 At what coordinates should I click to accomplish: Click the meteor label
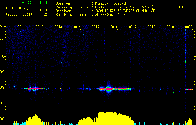coord(44,10)
